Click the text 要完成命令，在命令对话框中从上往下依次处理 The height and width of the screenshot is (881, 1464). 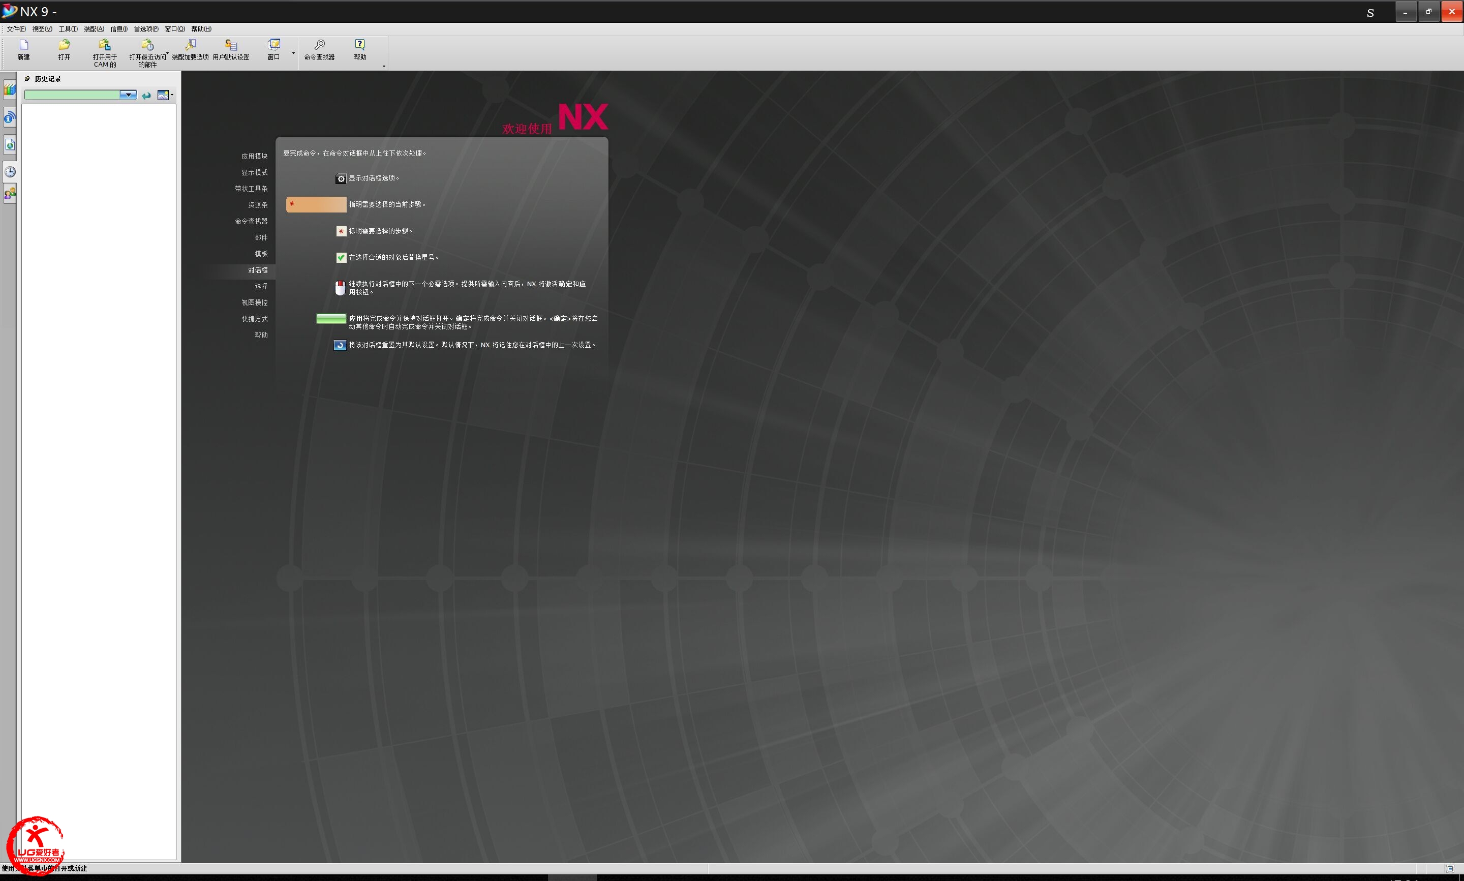point(354,153)
